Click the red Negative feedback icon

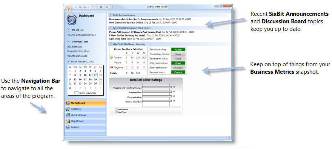pos(111,67)
